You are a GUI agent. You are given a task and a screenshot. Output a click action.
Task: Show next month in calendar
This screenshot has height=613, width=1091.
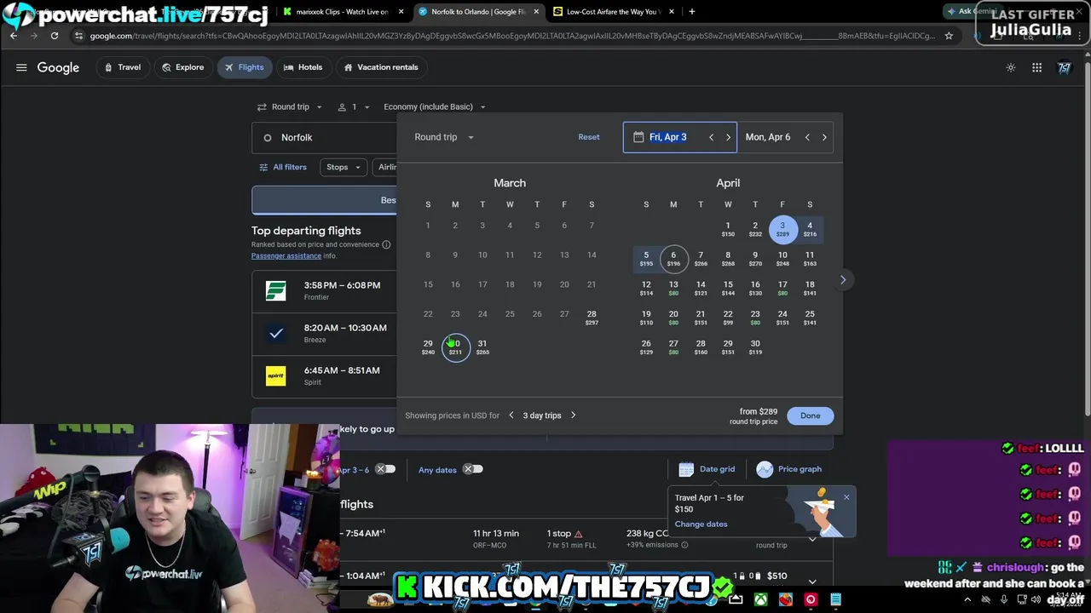tap(843, 279)
